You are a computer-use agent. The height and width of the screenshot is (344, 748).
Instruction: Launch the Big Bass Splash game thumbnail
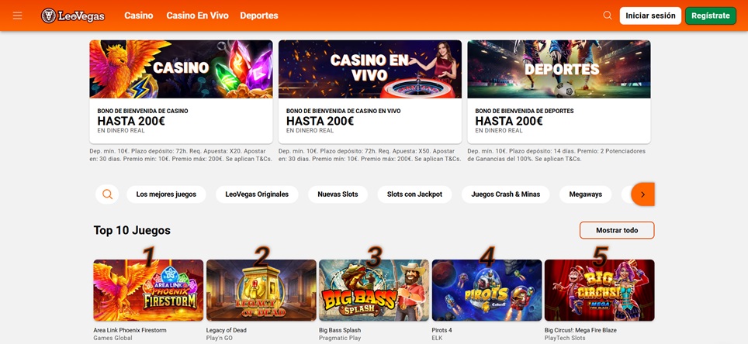[x=374, y=291]
